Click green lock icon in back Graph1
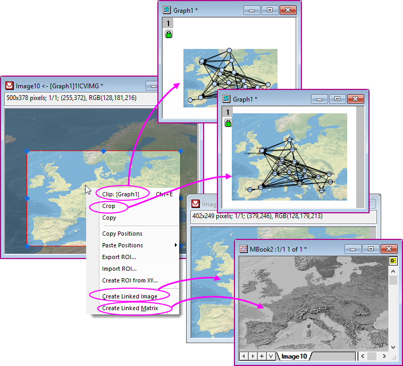The height and width of the screenshot is (366, 403). (x=169, y=34)
